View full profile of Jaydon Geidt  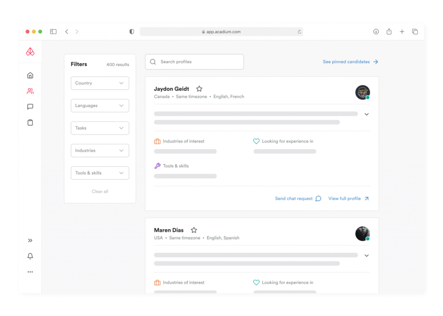coord(349,198)
